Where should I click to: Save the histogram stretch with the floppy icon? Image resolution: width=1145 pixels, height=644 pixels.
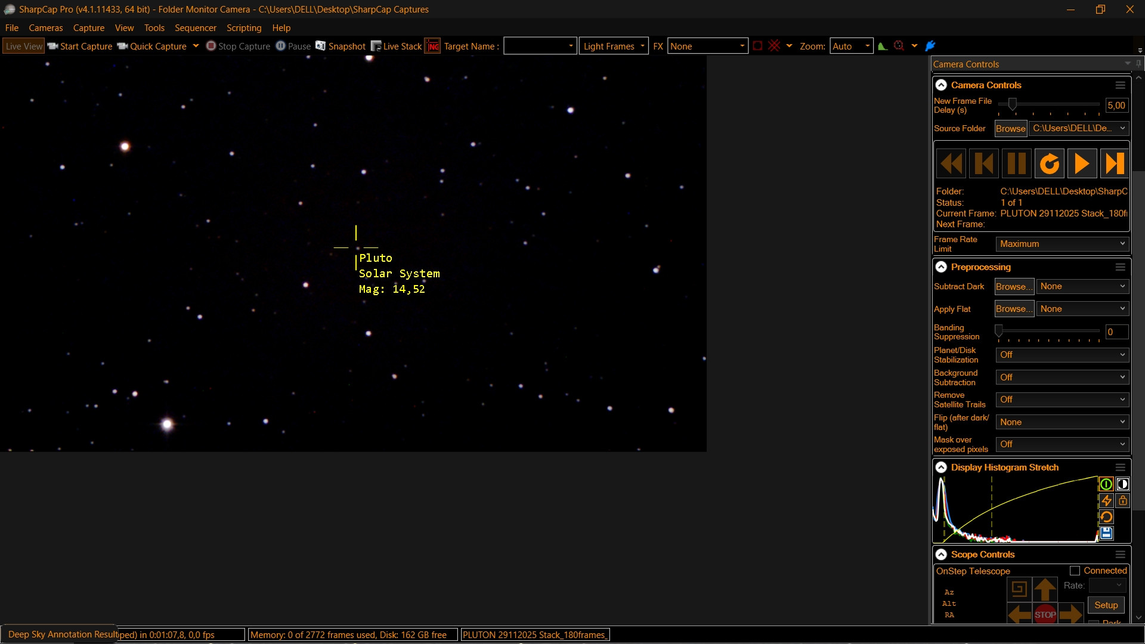(x=1106, y=533)
